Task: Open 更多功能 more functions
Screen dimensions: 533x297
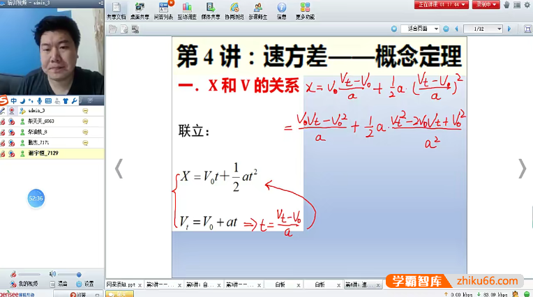Action: click(x=305, y=10)
